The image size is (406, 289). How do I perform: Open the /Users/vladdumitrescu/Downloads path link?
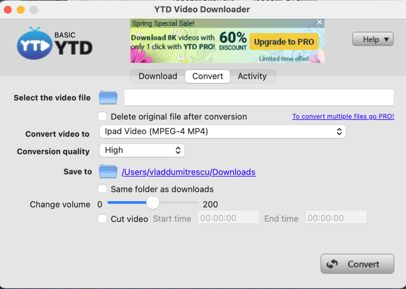188,172
